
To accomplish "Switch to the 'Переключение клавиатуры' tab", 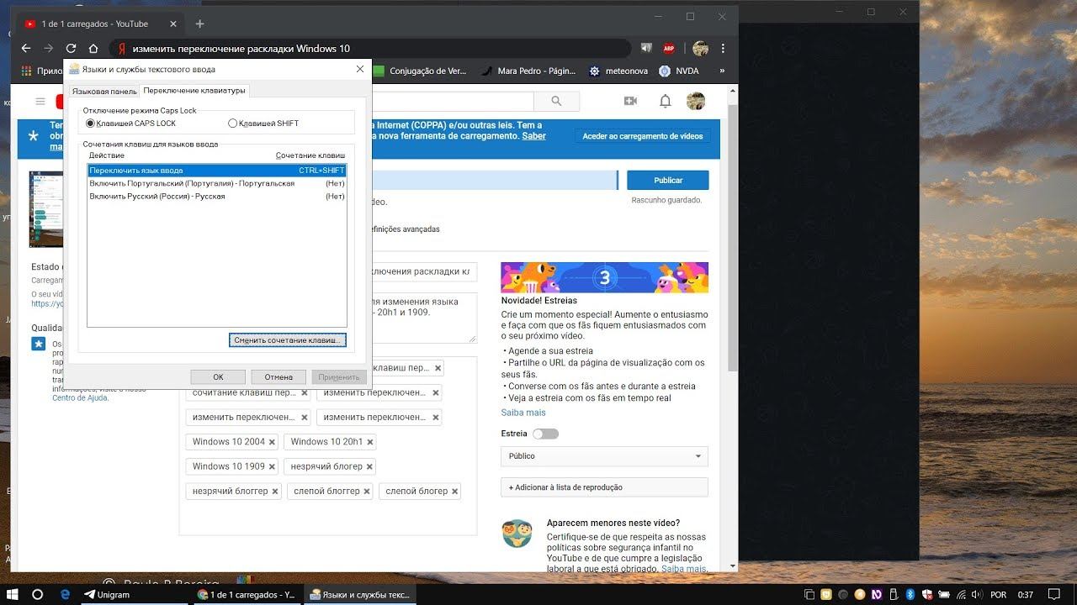I will tap(194, 90).
